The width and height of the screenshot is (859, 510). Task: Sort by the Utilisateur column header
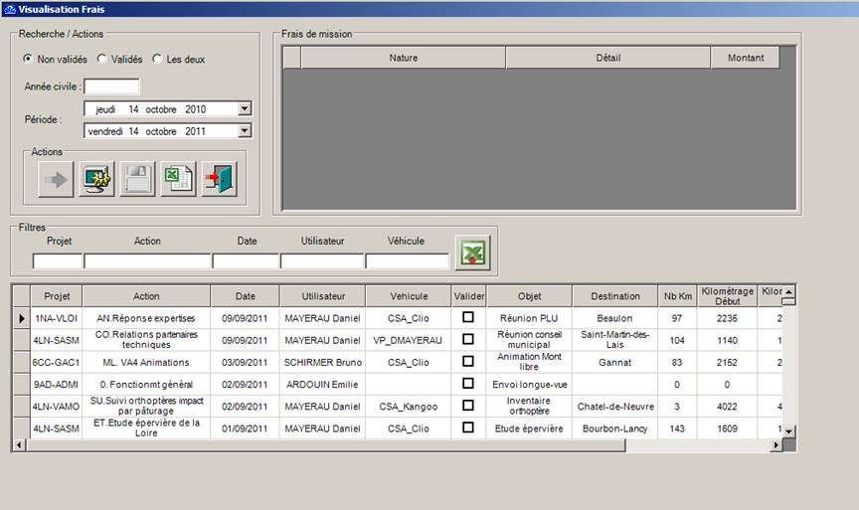[322, 296]
